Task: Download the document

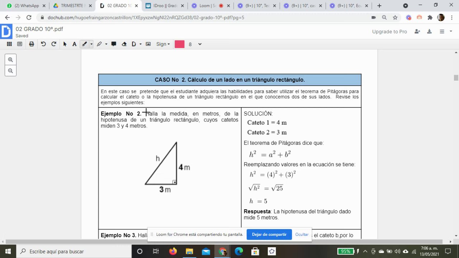Action: click(x=429, y=32)
